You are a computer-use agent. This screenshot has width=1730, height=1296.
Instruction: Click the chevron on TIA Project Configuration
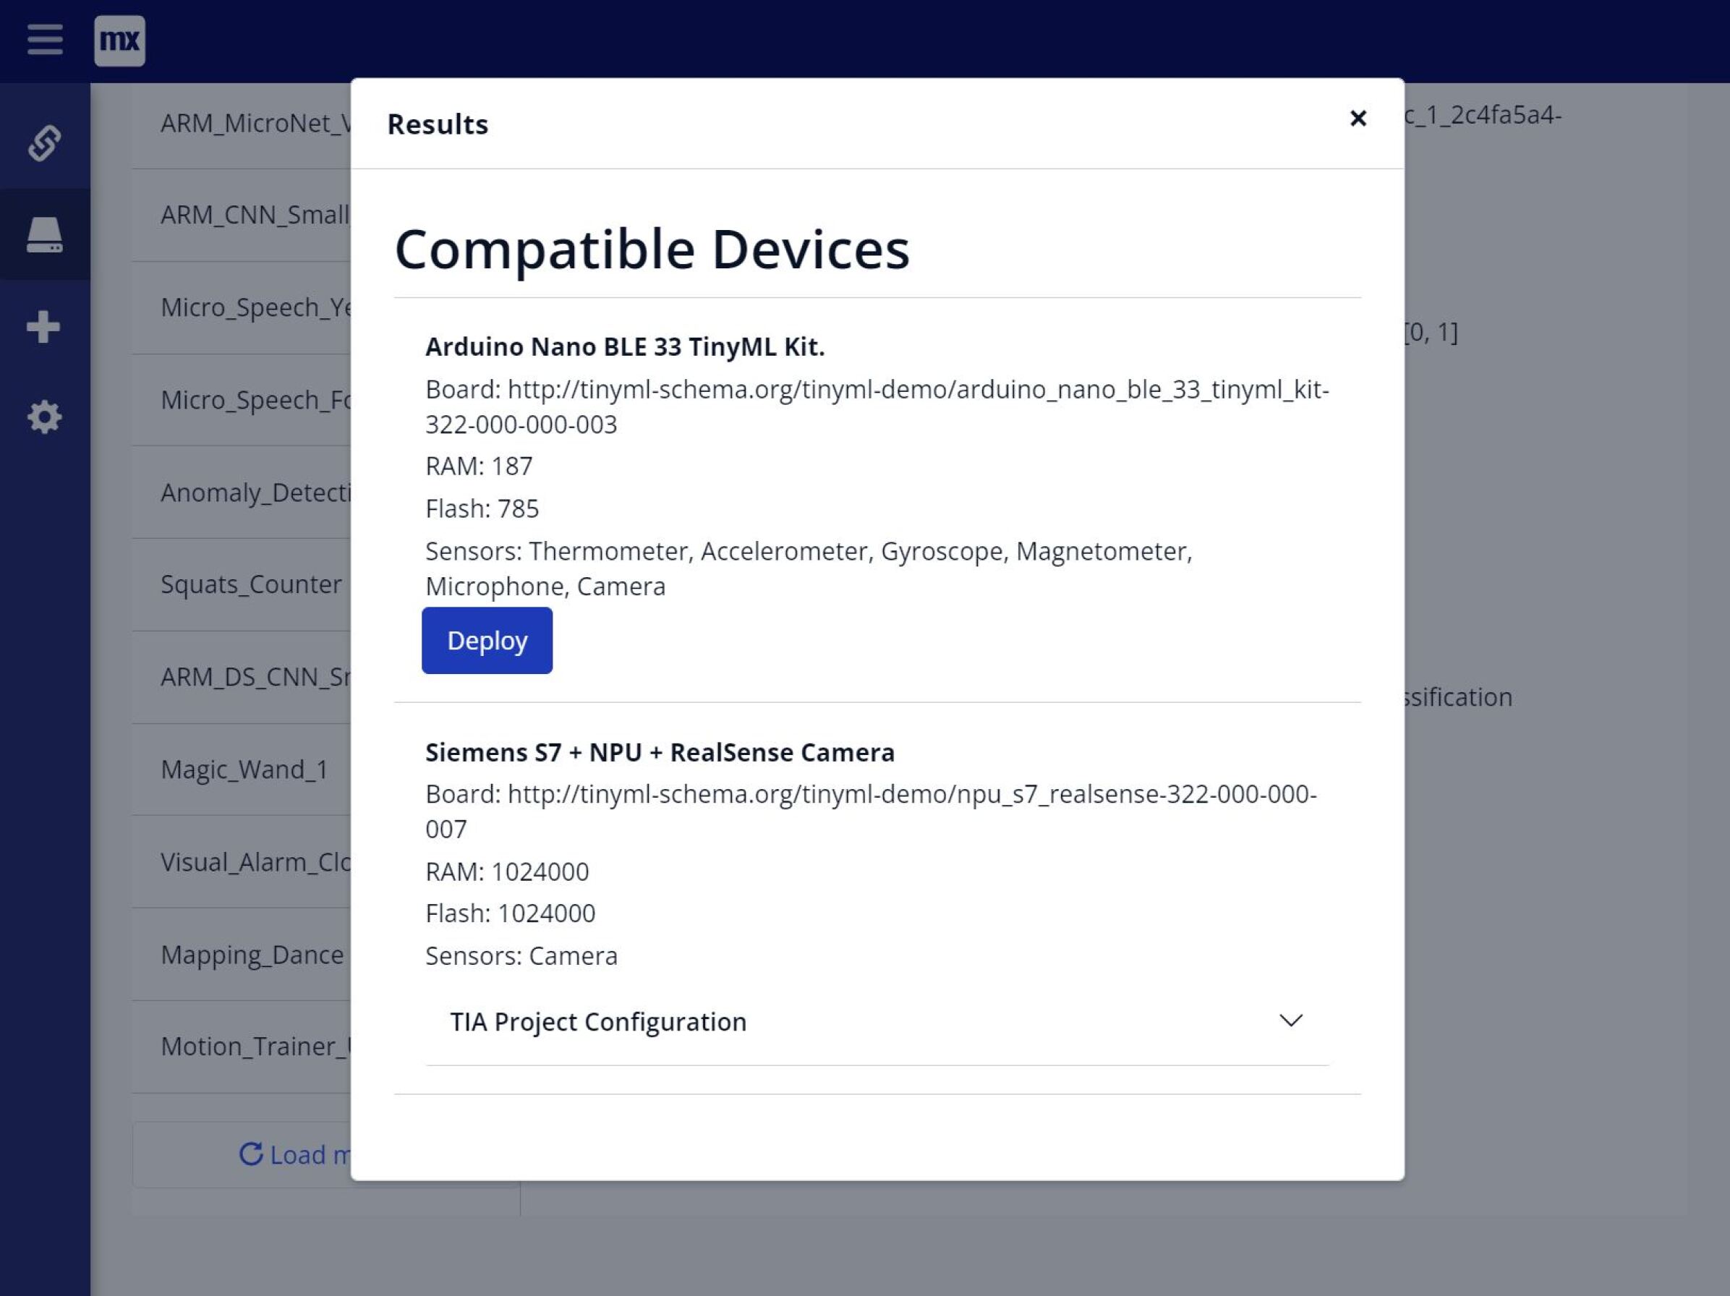pyautogui.click(x=1290, y=1020)
